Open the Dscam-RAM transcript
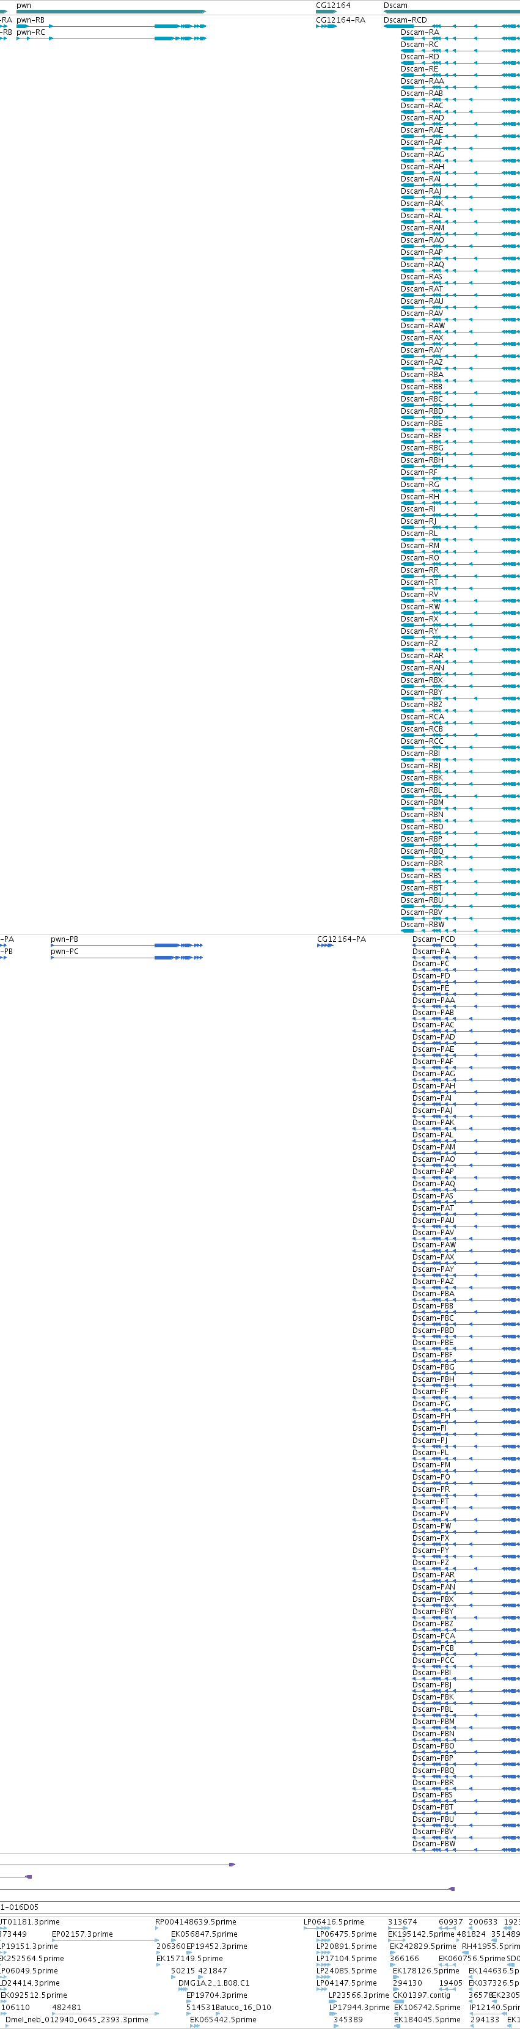520x2029 pixels. [422, 227]
